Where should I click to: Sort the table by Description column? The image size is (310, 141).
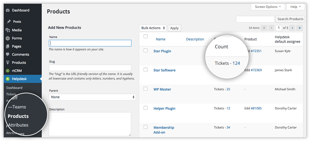pyautogui.click(x=195, y=39)
